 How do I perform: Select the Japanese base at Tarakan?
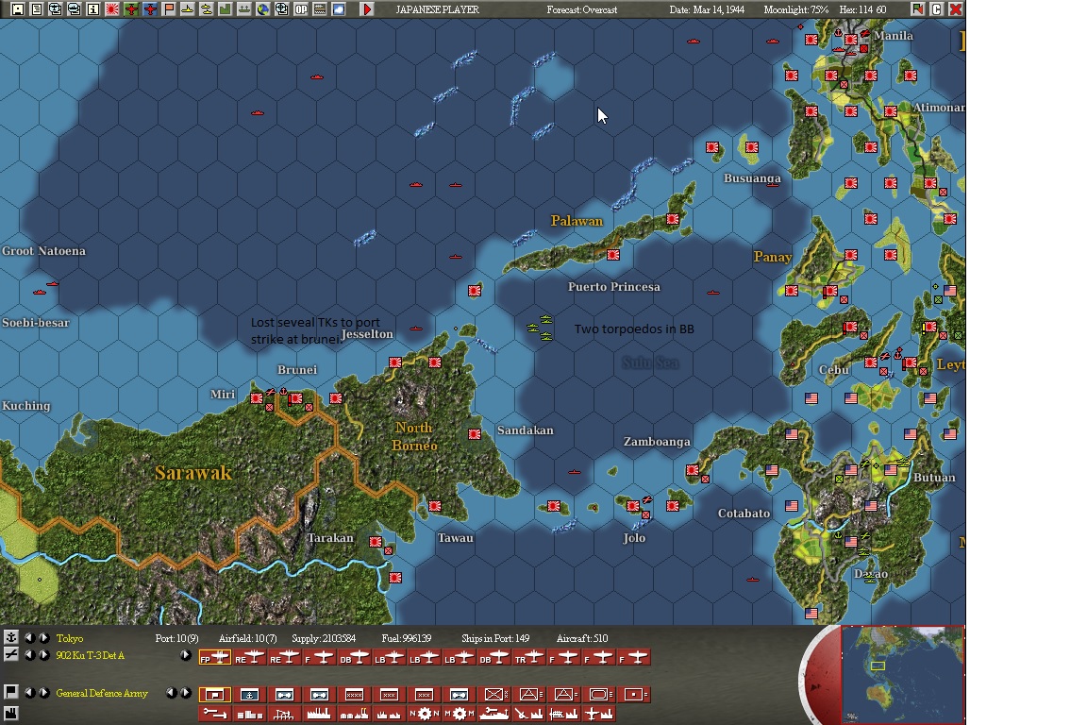tap(375, 541)
